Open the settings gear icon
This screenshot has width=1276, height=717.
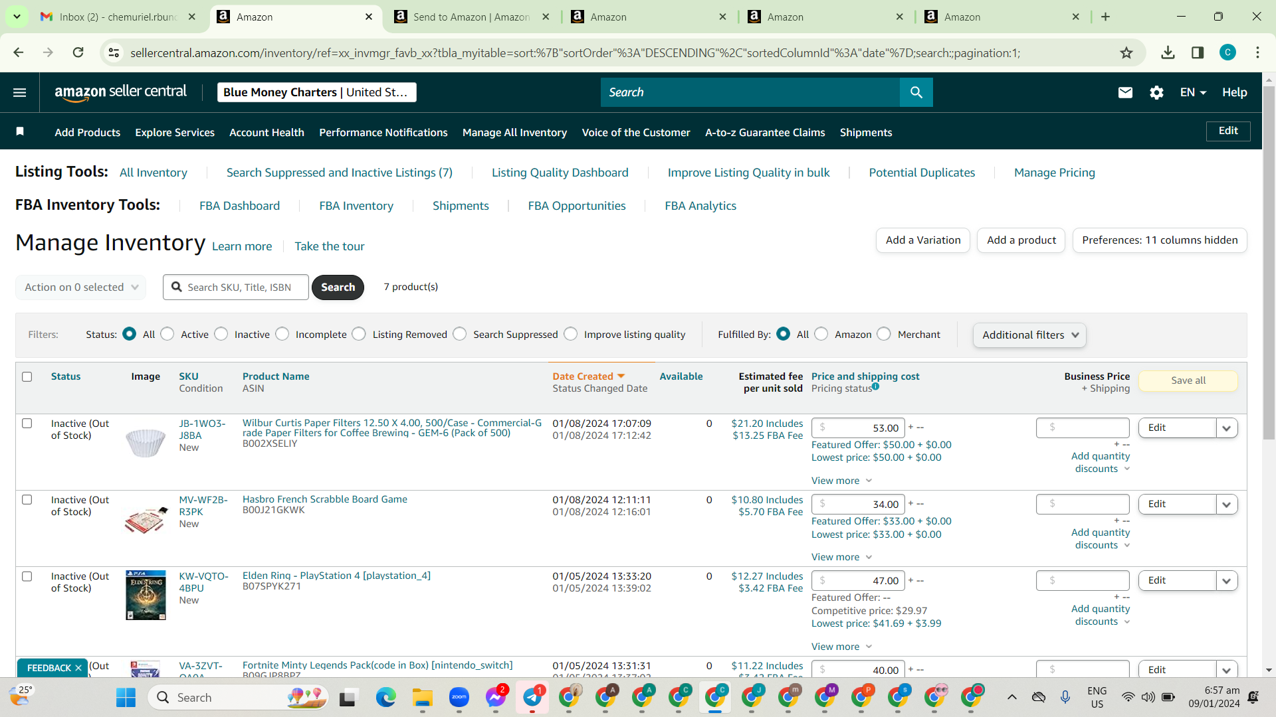point(1156,92)
